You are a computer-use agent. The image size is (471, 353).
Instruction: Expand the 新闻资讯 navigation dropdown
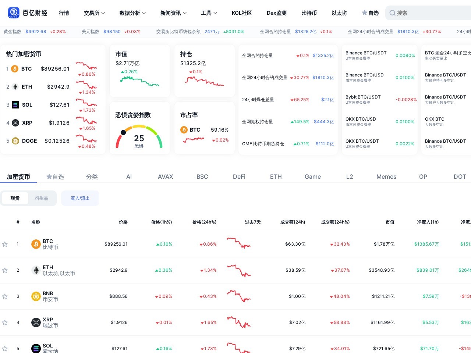click(x=173, y=13)
